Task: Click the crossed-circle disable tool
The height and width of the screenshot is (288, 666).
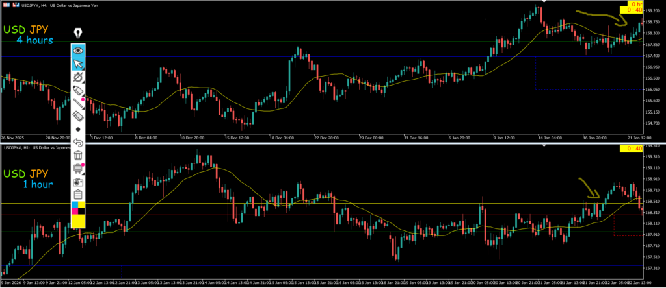Action: pyautogui.click(x=78, y=77)
